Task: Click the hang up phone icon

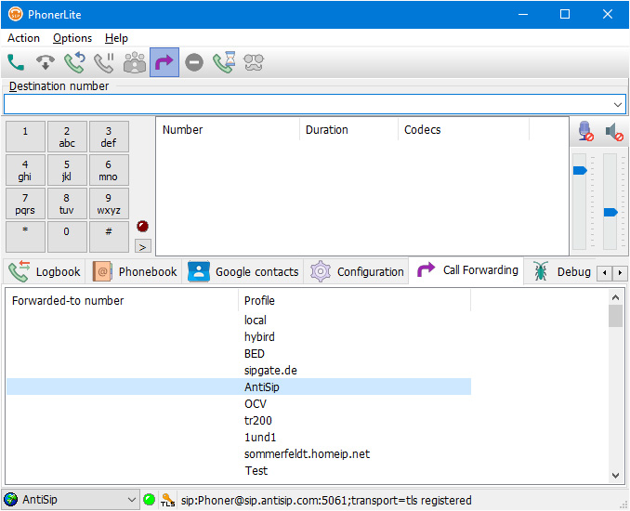Action: click(46, 62)
